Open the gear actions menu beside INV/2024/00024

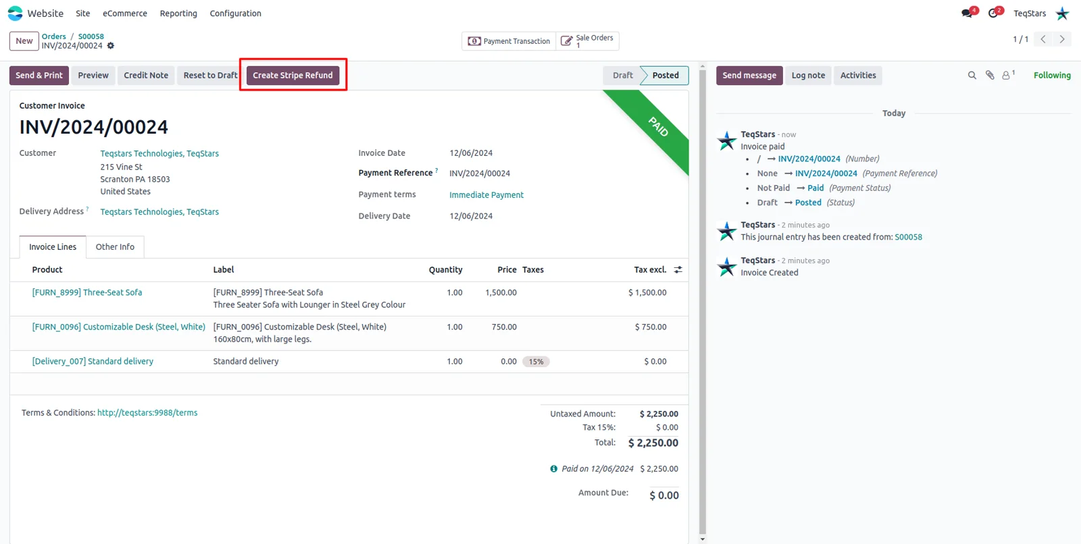click(x=111, y=46)
